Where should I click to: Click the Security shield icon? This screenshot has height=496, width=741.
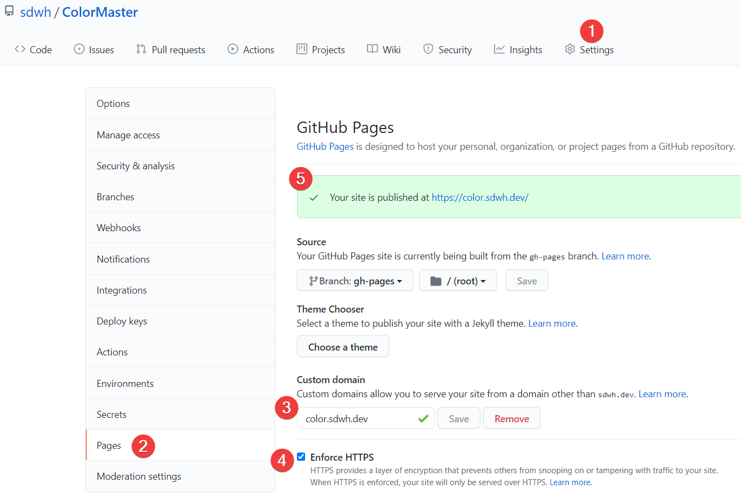click(x=428, y=49)
